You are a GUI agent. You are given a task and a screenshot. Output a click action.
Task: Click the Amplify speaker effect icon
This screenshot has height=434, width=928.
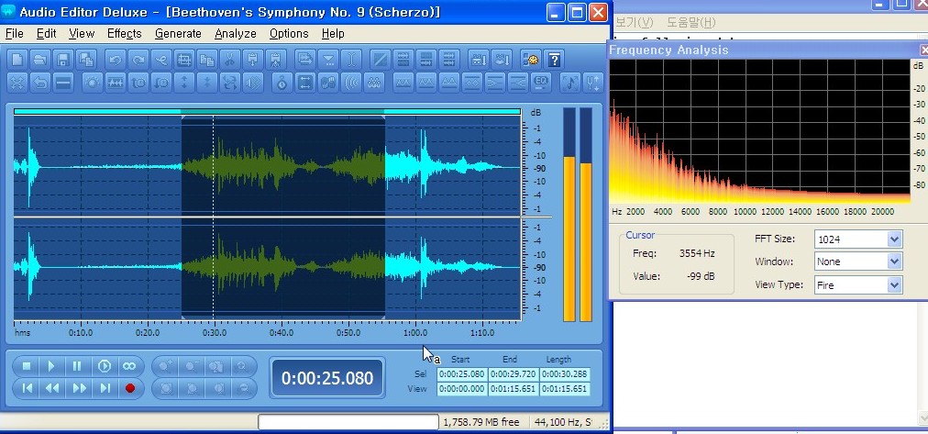click(x=253, y=83)
